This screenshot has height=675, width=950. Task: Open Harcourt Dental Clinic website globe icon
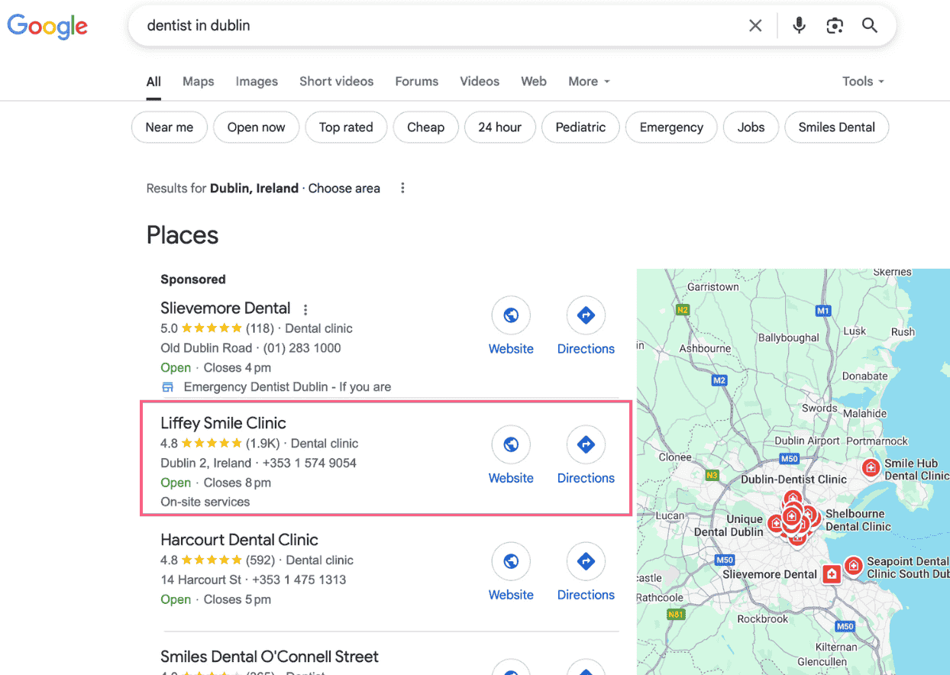[511, 561]
